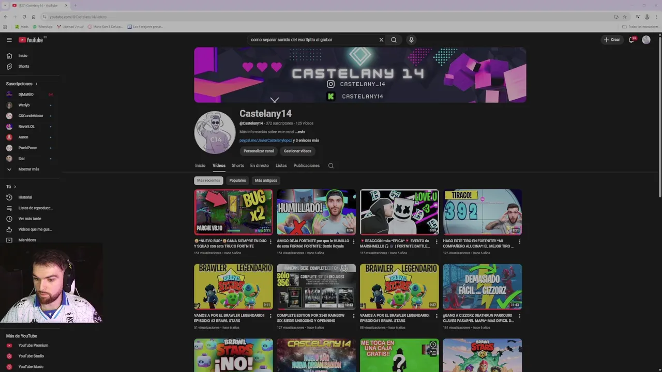Switch to the En directo tab
This screenshot has width=662, height=372.
click(260, 166)
